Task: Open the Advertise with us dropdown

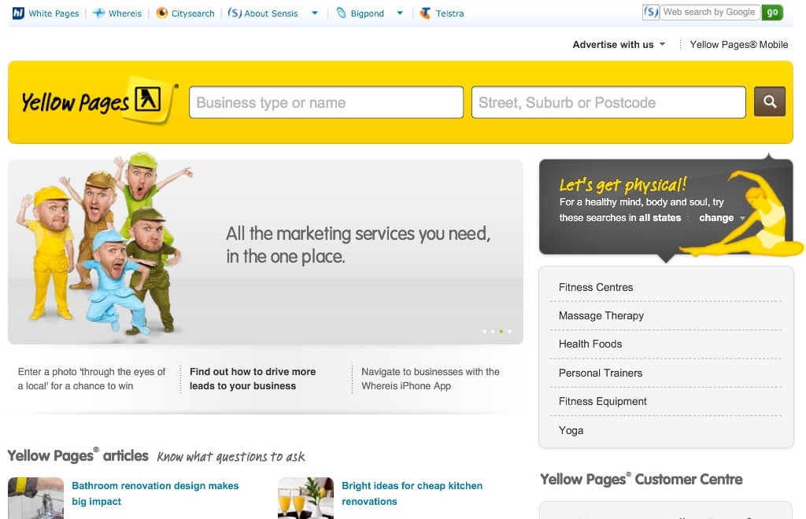Action: [619, 45]
